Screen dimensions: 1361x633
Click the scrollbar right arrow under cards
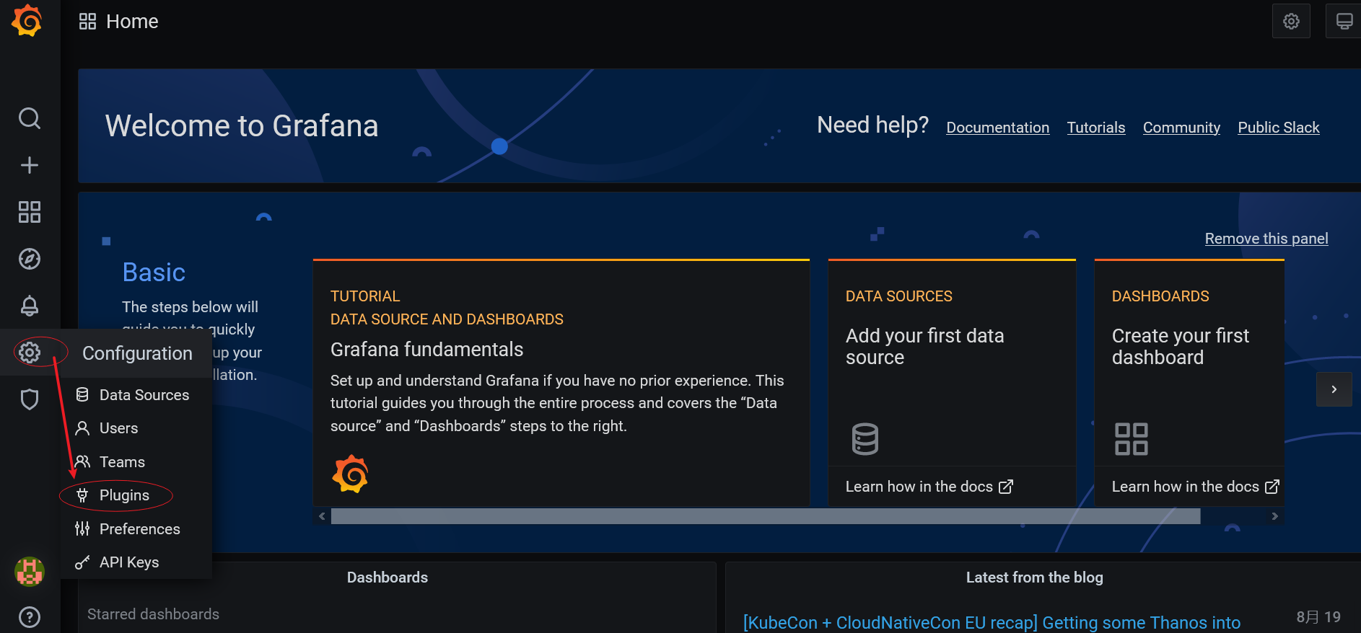pos(1275,516)
